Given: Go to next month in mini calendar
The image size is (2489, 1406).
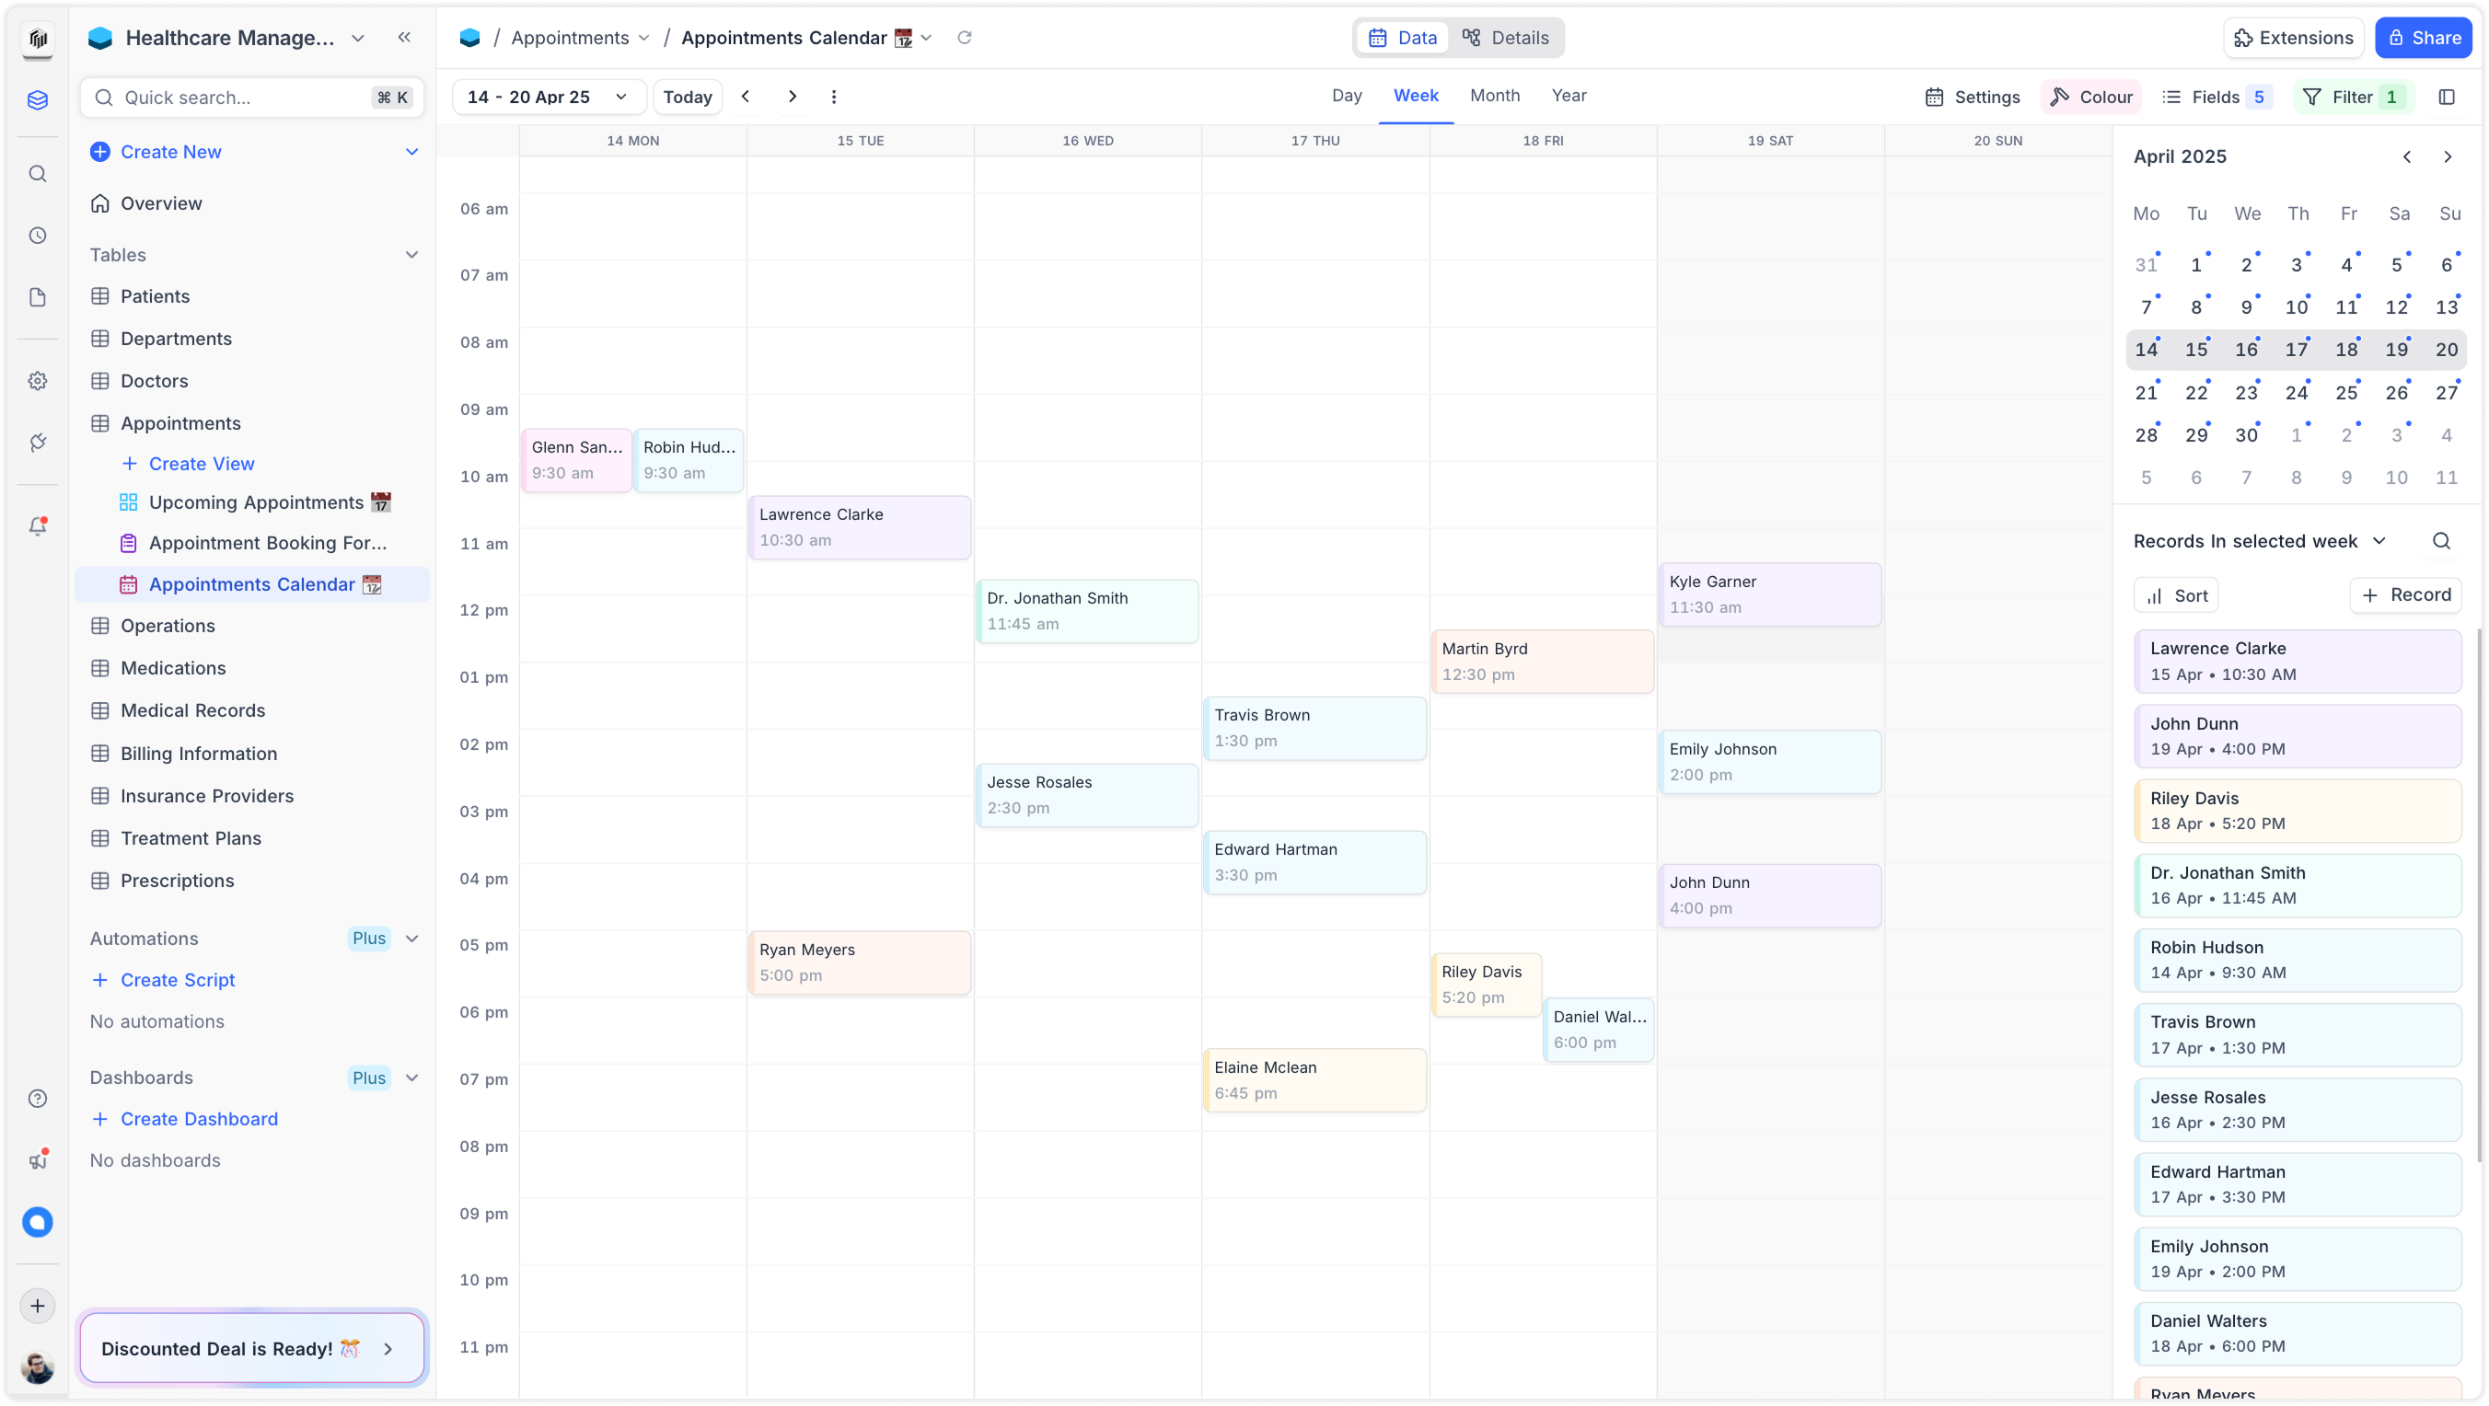Looking at the screenshot, I should tap(2447, 156).
